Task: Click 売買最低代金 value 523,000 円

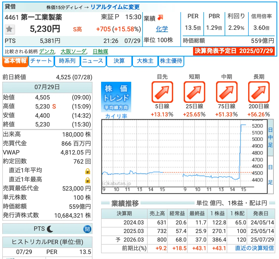Action: click(x=77, y=188)
